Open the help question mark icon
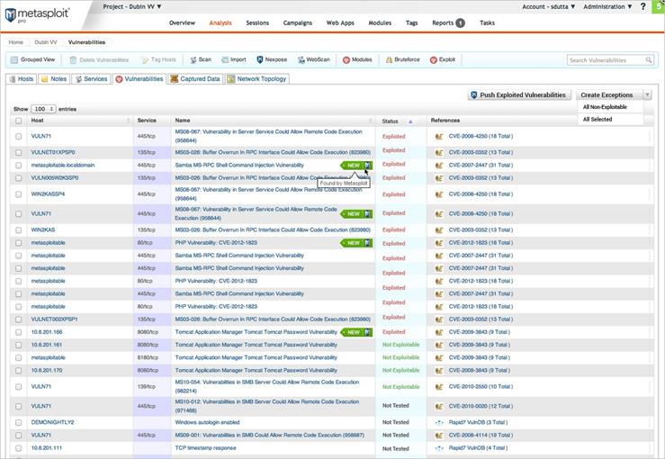Screen dimensions: 665x459 [643, 6]
